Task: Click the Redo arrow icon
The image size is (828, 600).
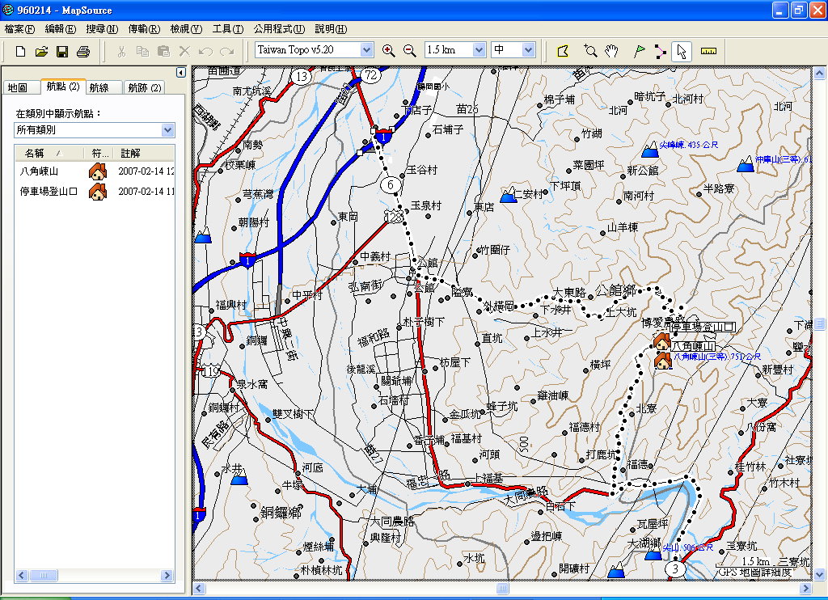Action: pos(226,51)
